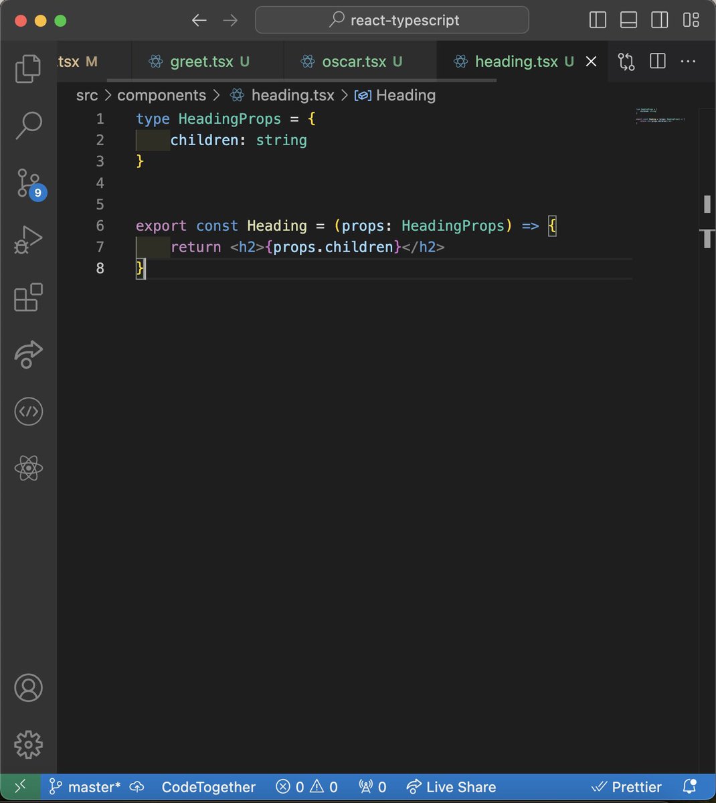Click the return keyword on line 7

[x=195, y=248]
